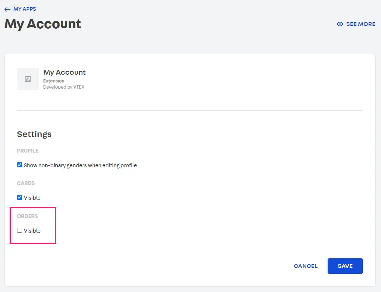381x292 pixels.
Task: Click the 'Developed by VTEX' text
Action: (64, 87)
